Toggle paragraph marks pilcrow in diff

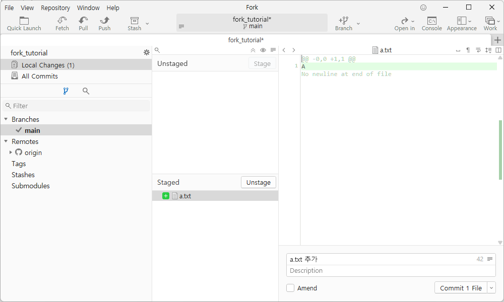click(468, 50)
